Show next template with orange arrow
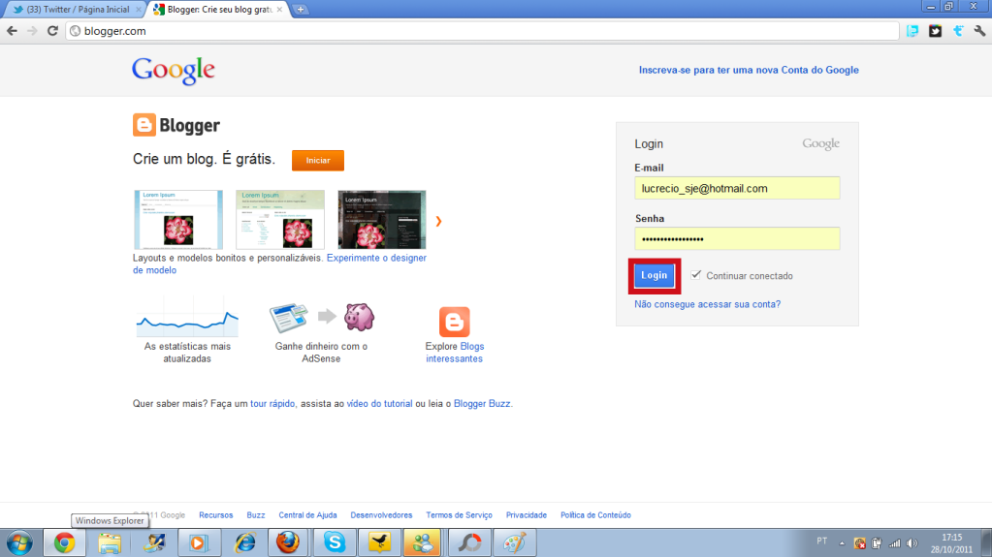Image resolution: width=992 pixels, height=557 pixels. (438, 222)
